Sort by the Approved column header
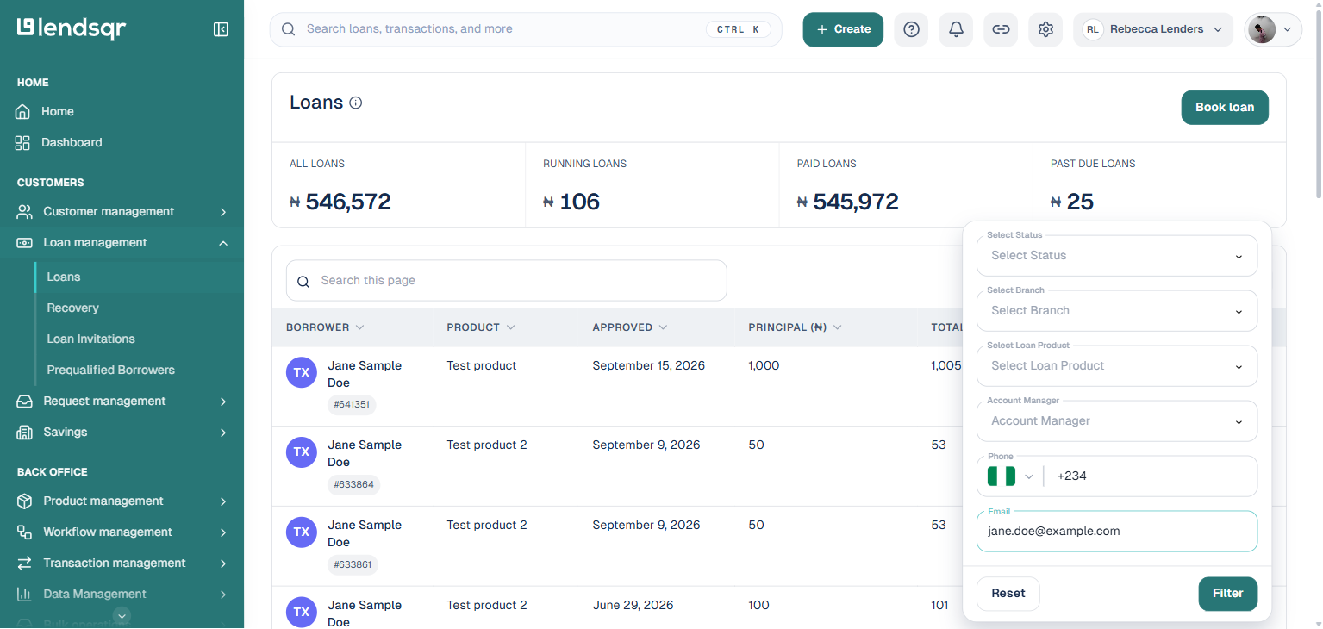Image resolution: width=1323 pixels, height=629 pixels. click(x=630, y=327)
